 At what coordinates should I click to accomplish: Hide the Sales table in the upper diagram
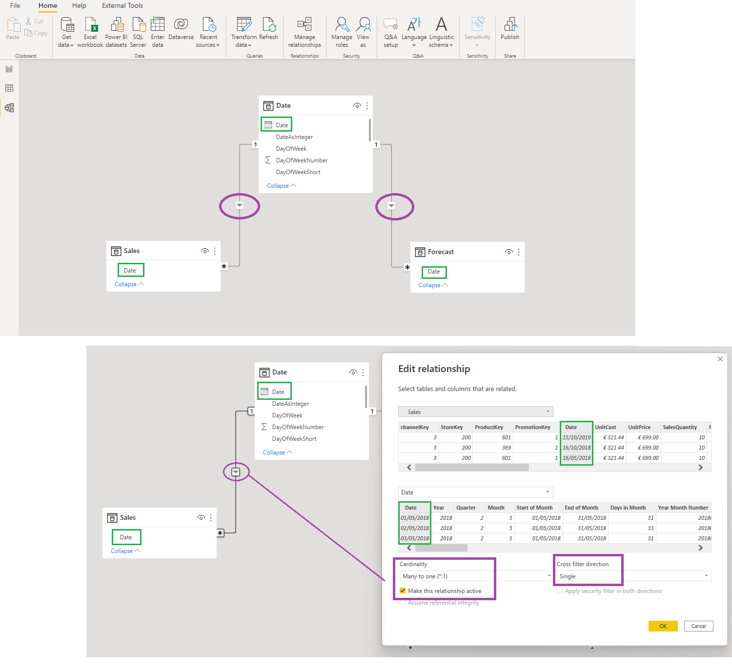[x=205, y=251]
